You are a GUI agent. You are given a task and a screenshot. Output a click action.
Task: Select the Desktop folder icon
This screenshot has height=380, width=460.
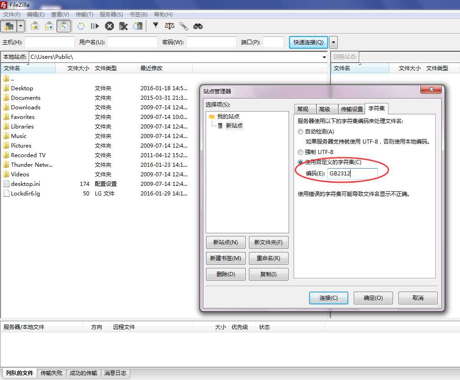coord(6,88)
